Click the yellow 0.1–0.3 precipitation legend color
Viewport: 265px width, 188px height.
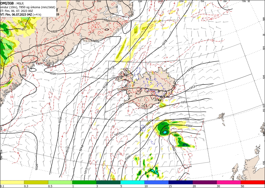click(12, 182)
